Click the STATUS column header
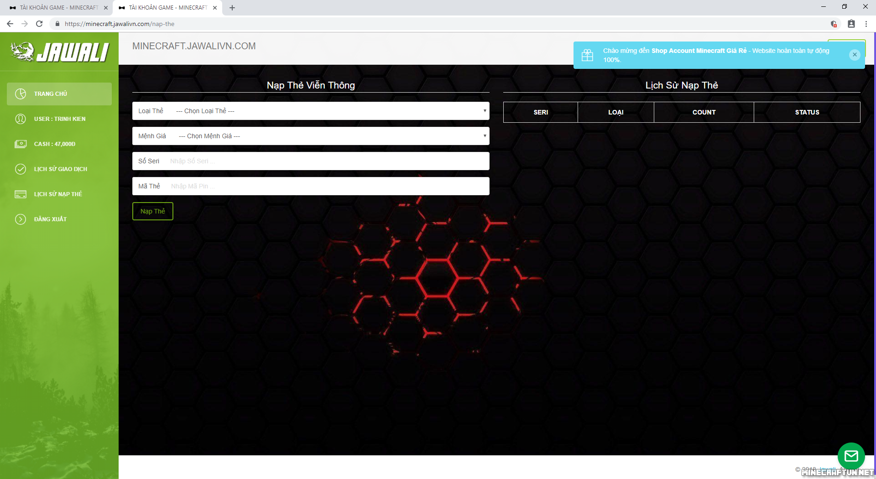The image size is (876, 479). click(807, 112)
